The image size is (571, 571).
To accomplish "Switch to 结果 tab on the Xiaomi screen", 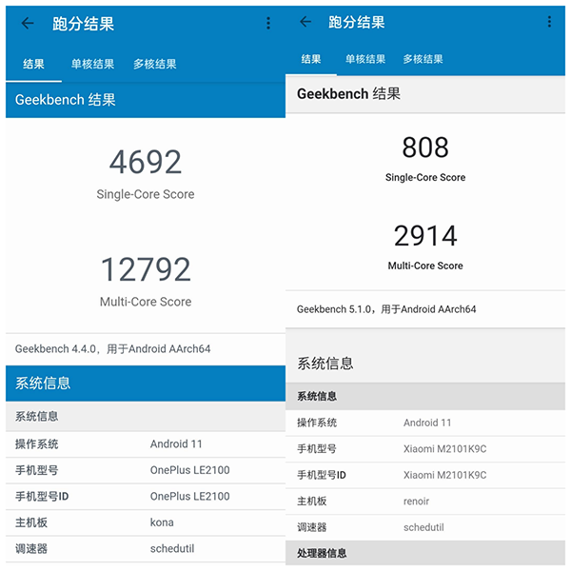I will (311, 59).
